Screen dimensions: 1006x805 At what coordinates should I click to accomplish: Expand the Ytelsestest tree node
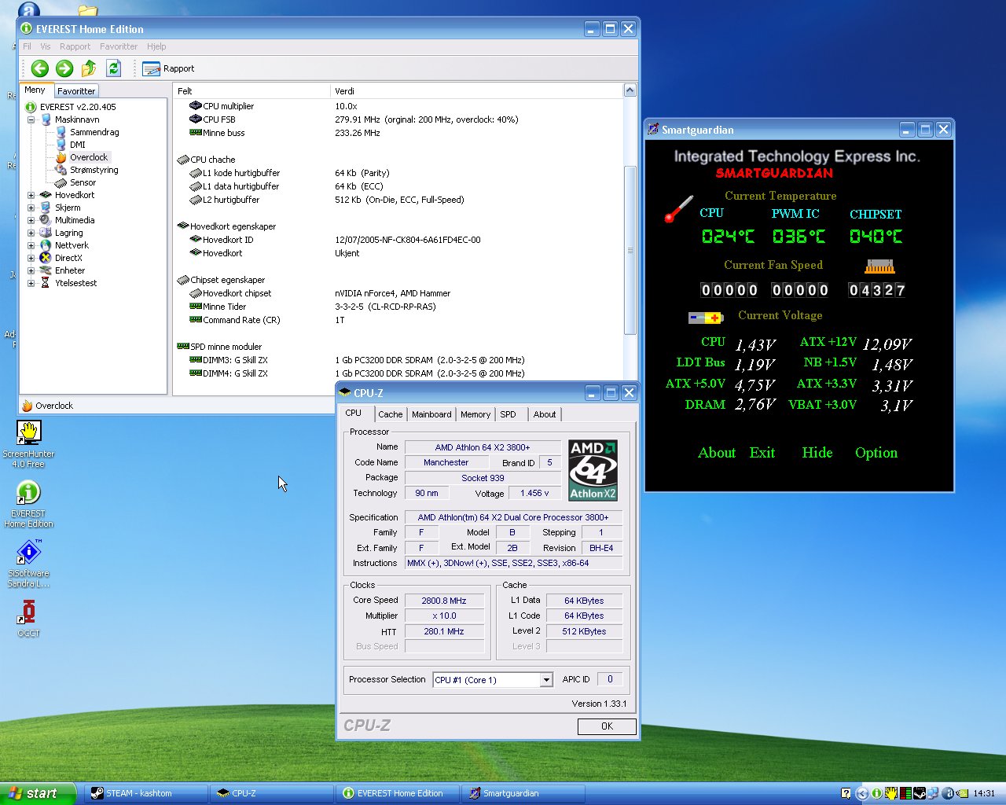point(31,283)
